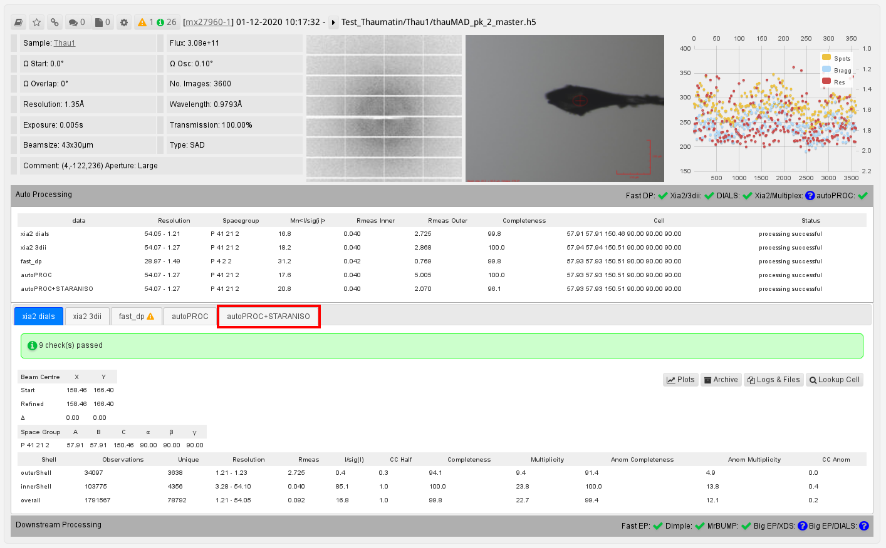This screenshot has height=548, width=886.
Task: Click orange warning triangle count 1
Action: tap(146, 23)
